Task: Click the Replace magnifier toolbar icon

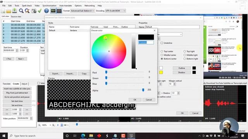Action: tap(27, 11)
